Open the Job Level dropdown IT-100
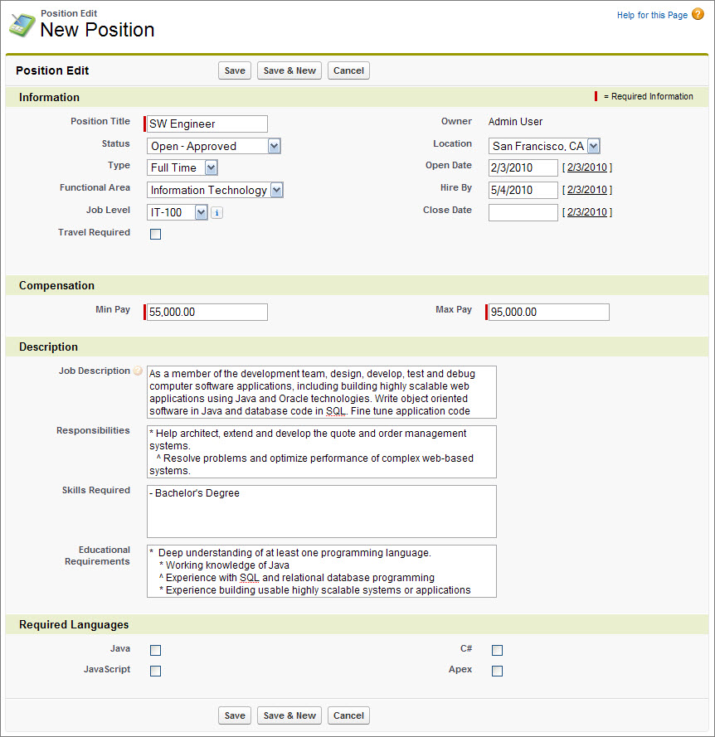 [x=178, y=212]
